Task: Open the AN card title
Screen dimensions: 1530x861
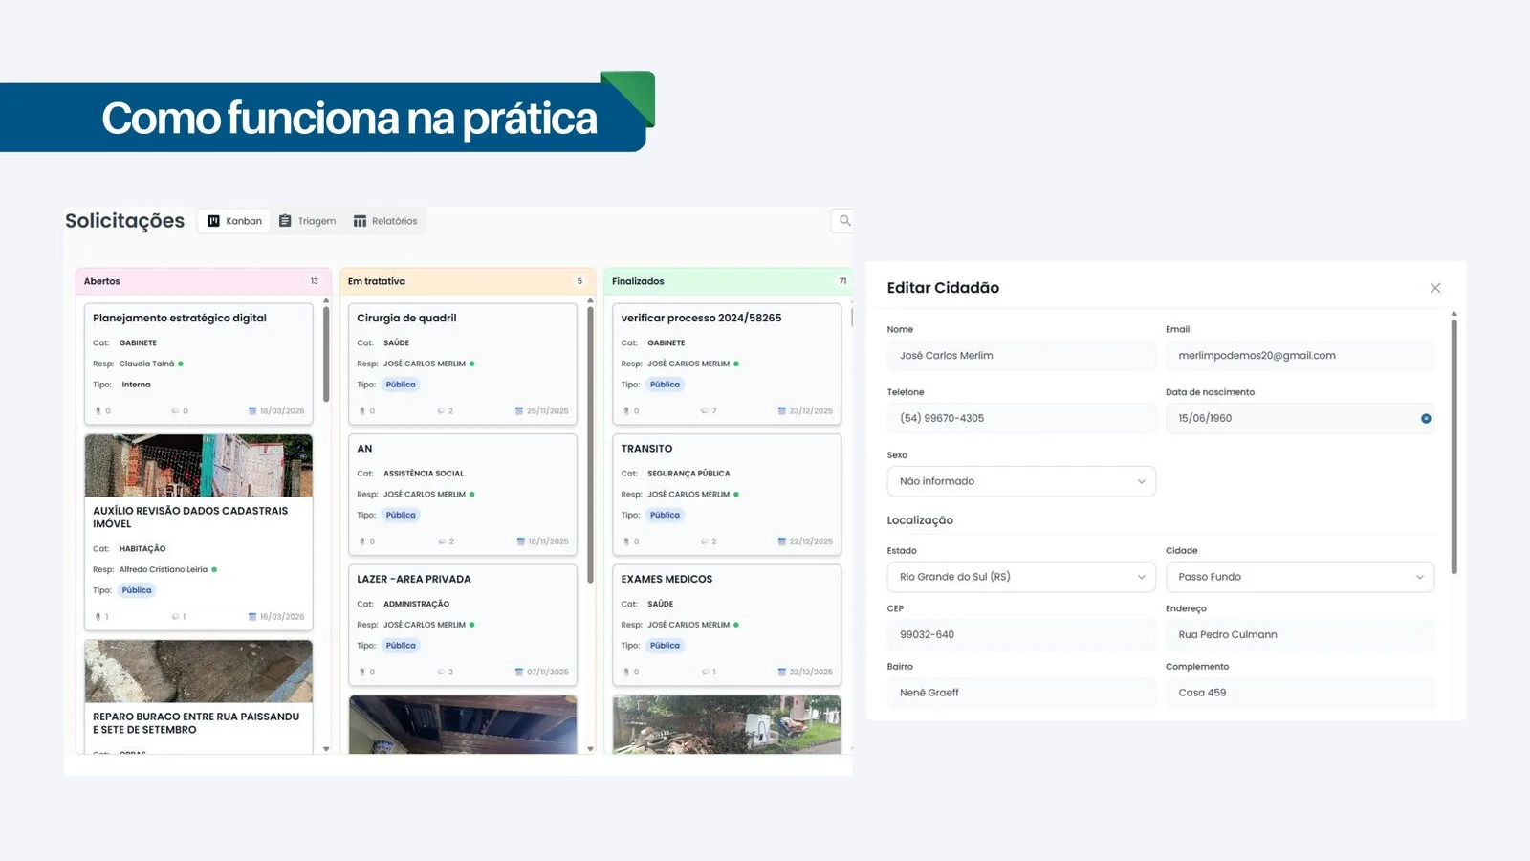Action: 364,449
